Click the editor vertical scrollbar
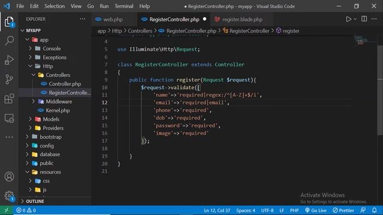The image size is (383, 215). point(380,90)
